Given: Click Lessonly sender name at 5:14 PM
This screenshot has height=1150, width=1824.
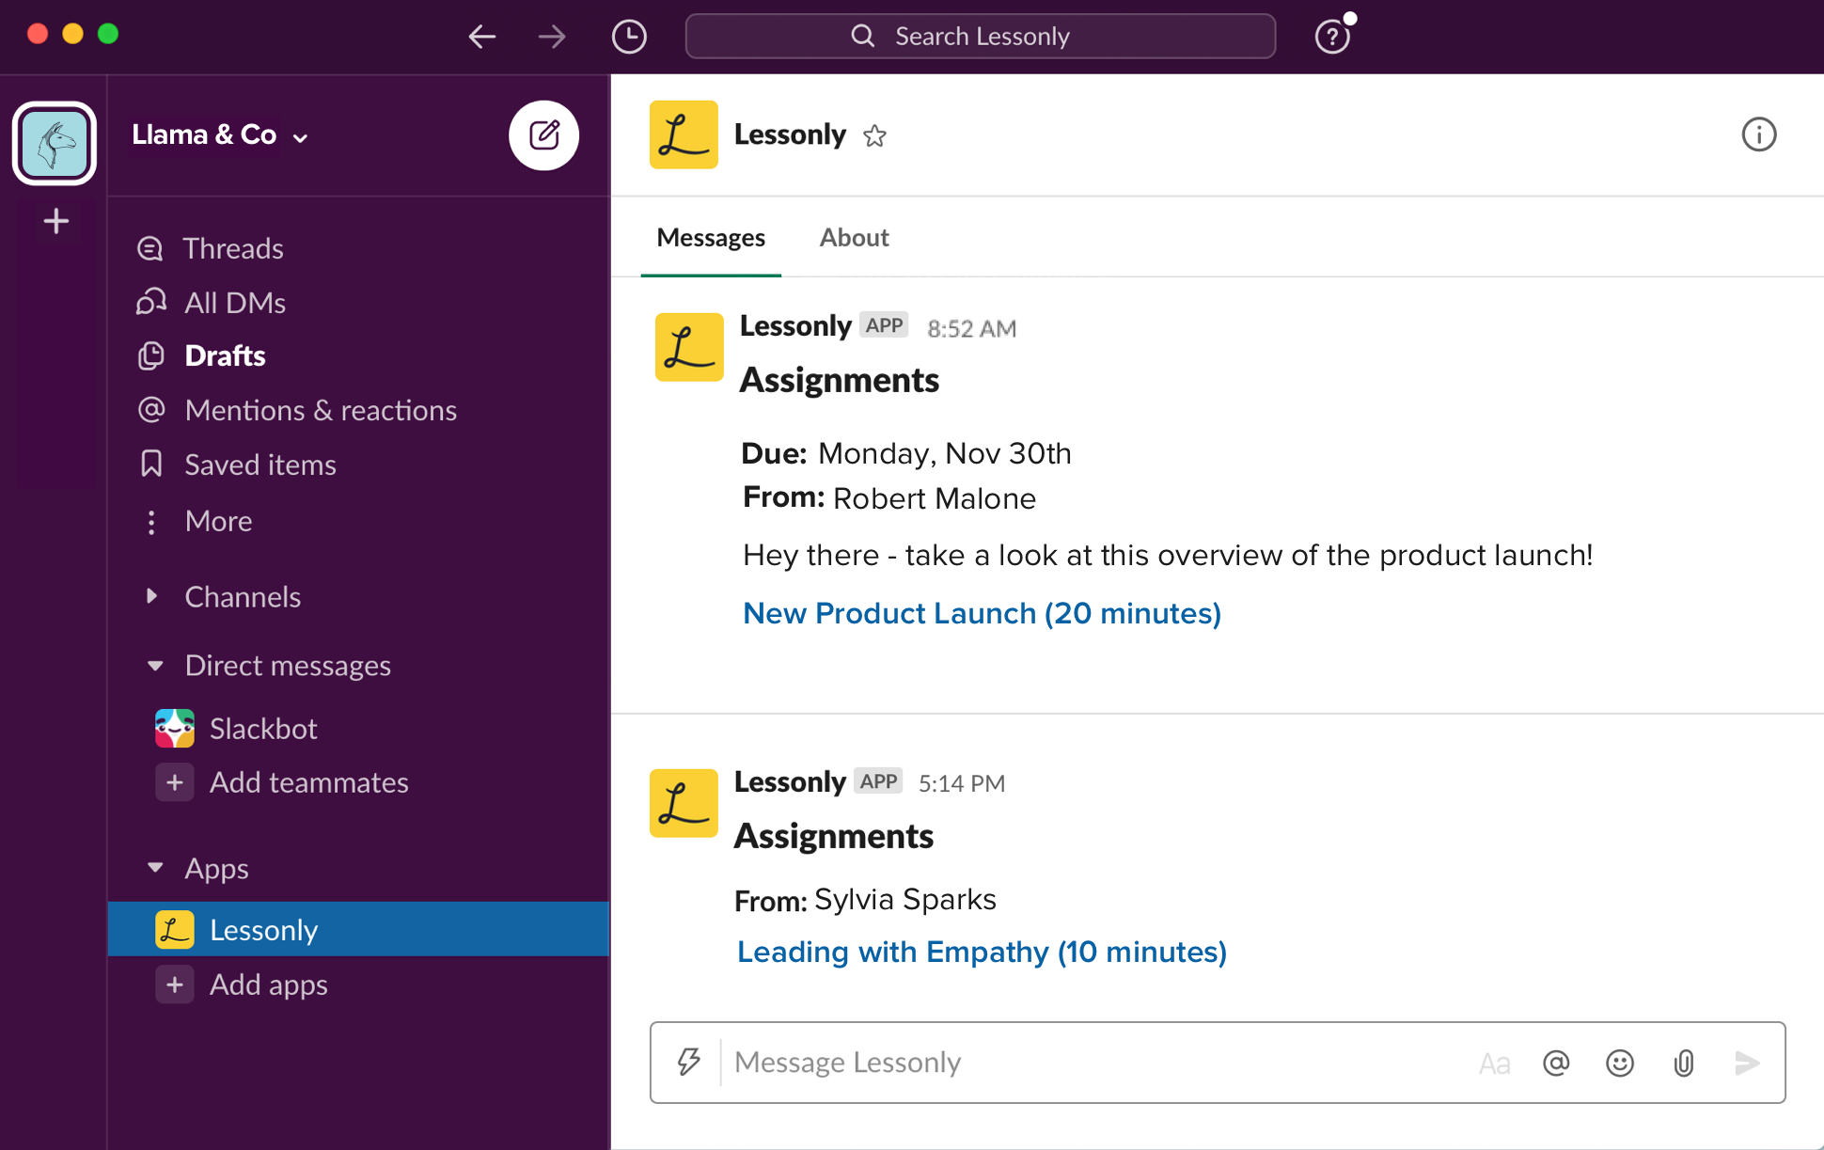Looking at the screenshot, I should tap(790, 781).
